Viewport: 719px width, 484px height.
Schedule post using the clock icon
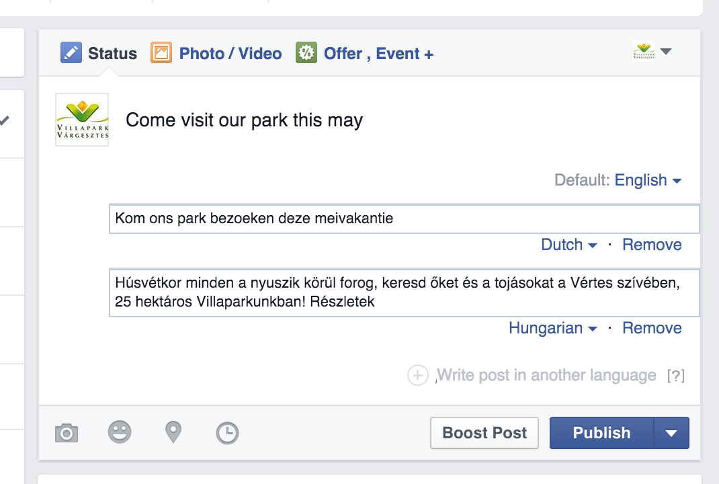227,433
